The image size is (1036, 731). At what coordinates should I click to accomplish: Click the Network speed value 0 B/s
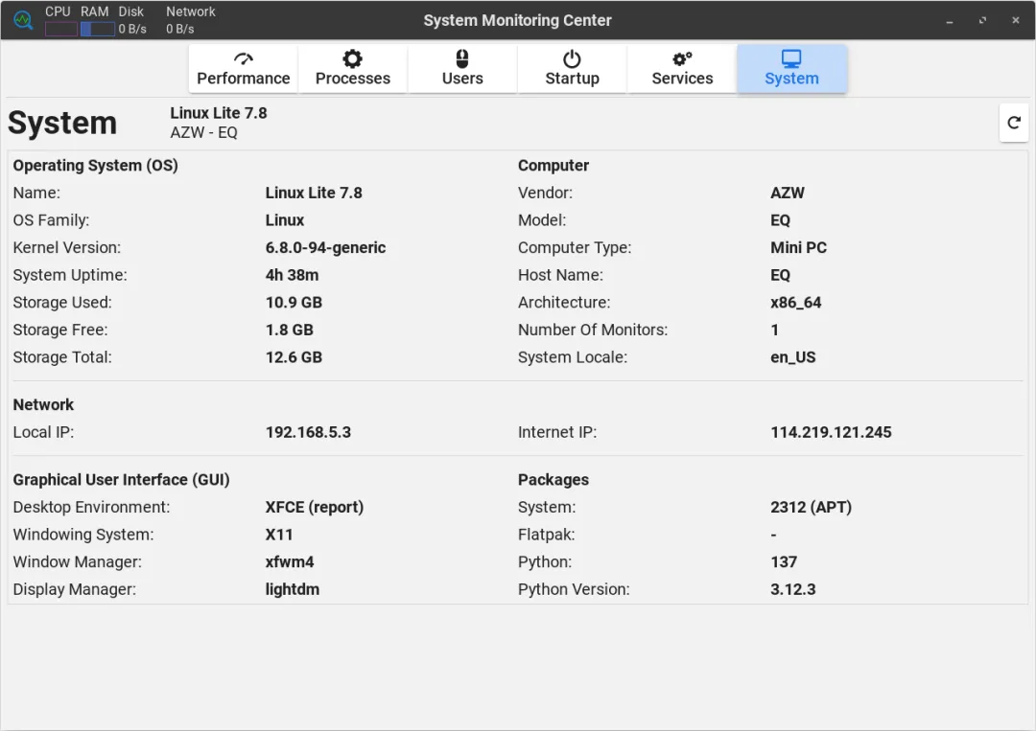(x=179, y=29)
